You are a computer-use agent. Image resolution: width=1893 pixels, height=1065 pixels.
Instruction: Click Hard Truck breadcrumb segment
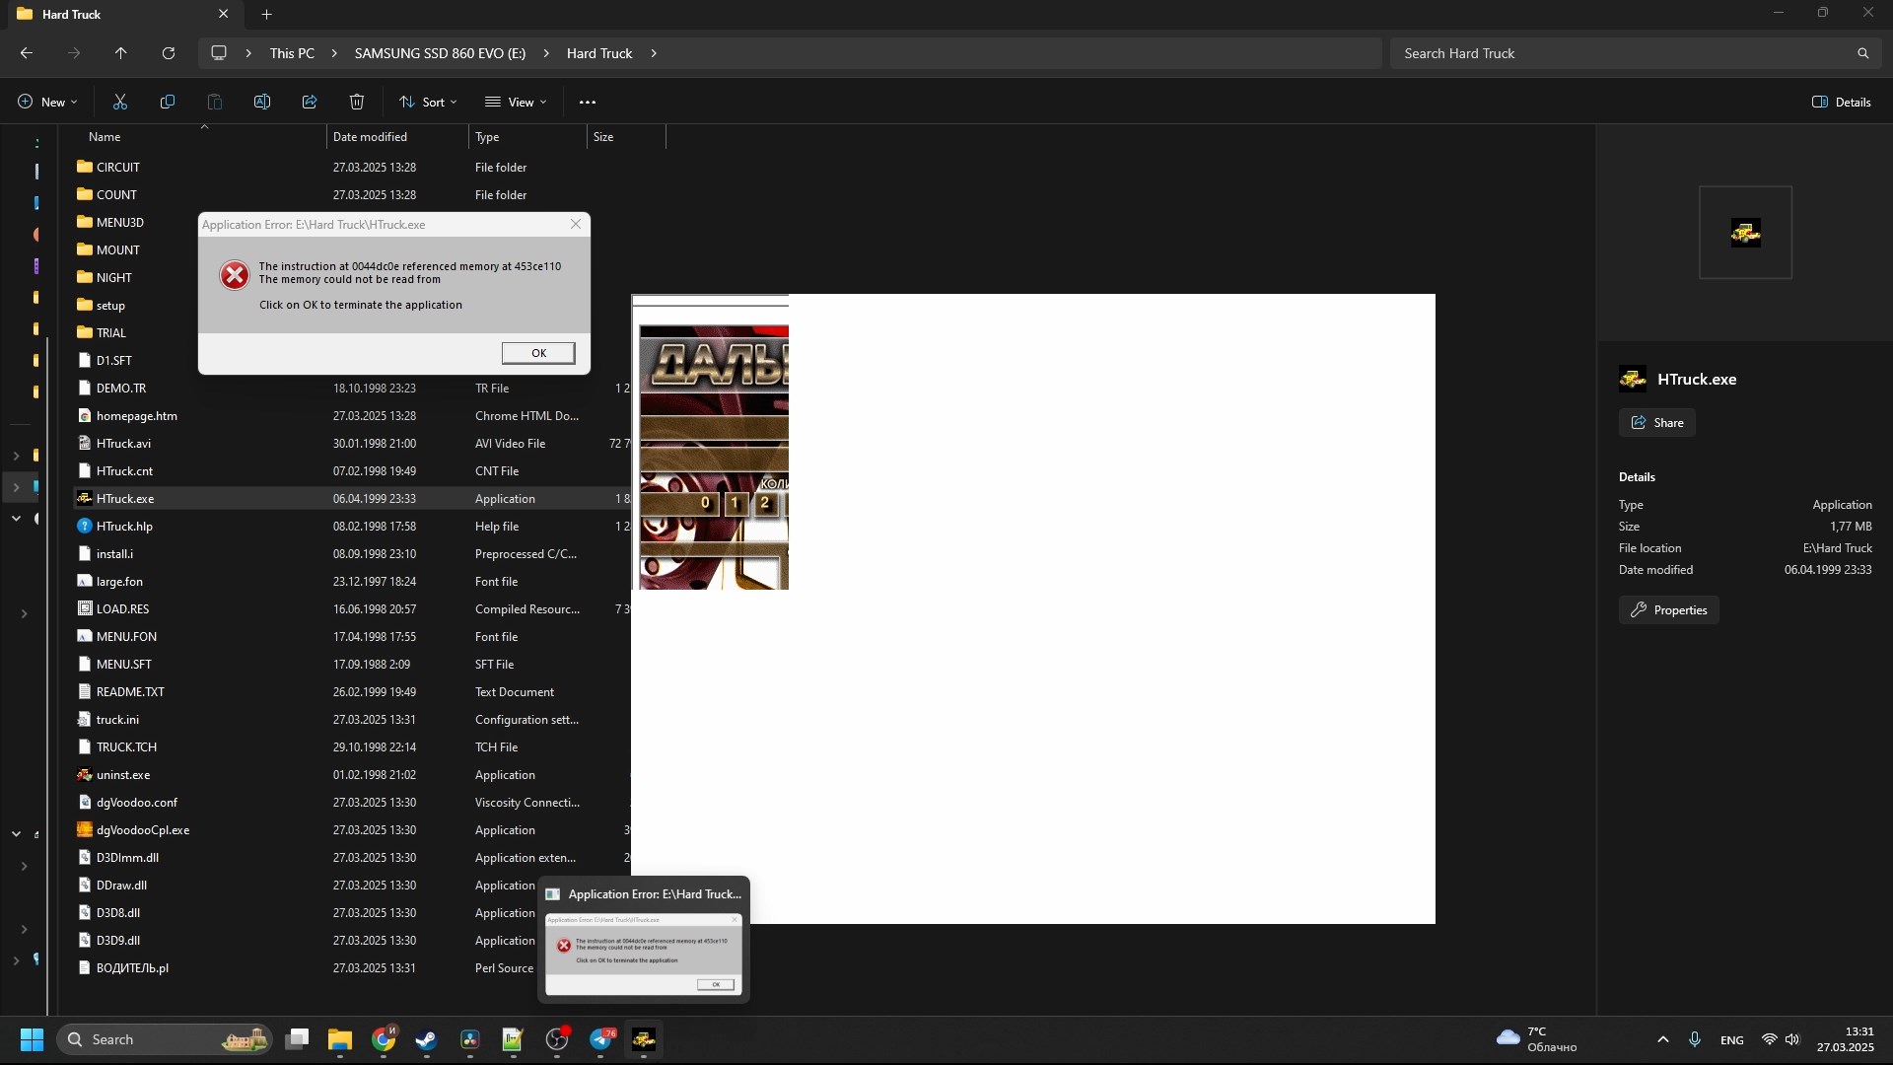[599, 53]
